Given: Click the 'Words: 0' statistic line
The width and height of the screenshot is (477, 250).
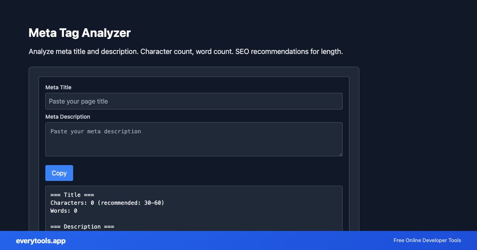Looking at the screenshot, I should point(63,211).
